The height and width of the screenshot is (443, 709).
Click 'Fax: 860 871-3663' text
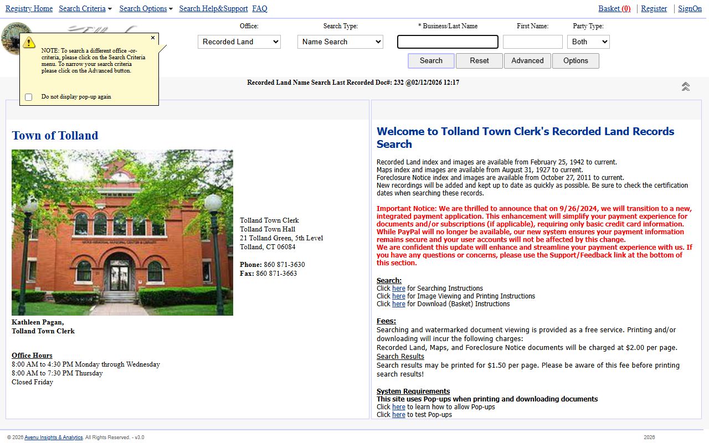[x=269, y=274]
